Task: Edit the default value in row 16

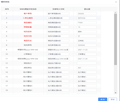Action: pyautogui.click(x=87, y=81)
